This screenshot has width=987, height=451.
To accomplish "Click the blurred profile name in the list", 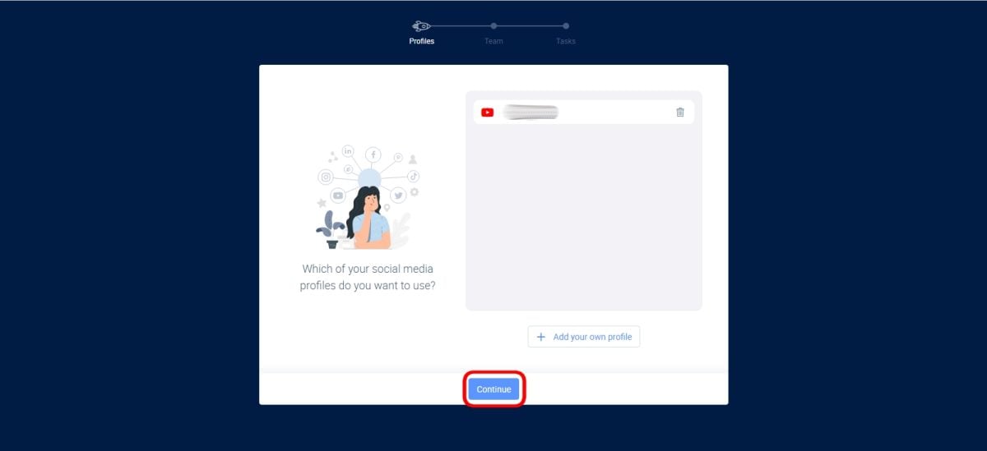I will pos(531,113).
